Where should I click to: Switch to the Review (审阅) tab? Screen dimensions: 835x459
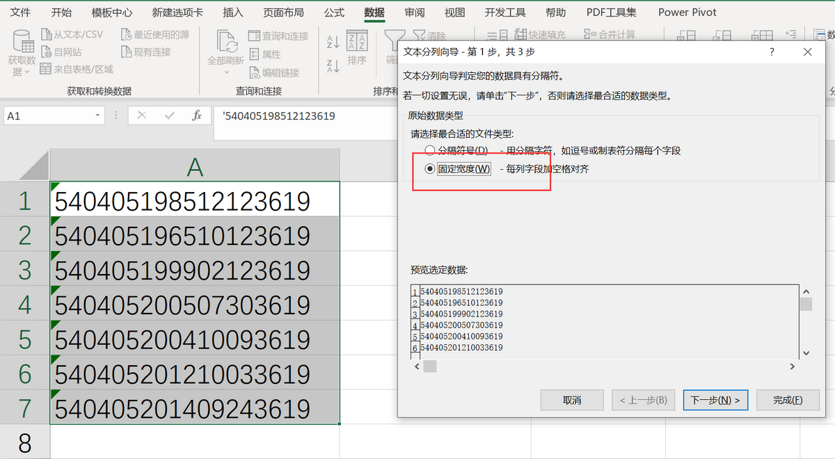click(x=415, y=13)
